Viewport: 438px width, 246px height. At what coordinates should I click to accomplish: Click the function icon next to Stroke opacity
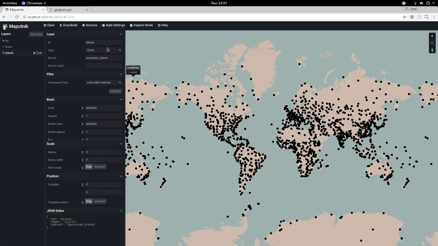coord(82,132)
